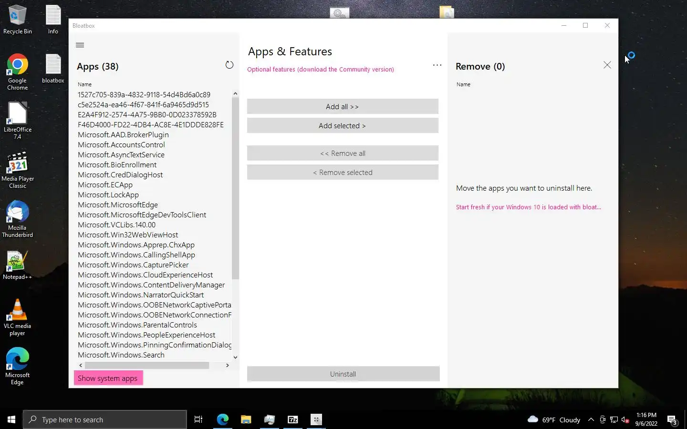Select Microsoft.VCLibs.140.00 entry
Screen dimensions: 687x429
pos(116,225)
